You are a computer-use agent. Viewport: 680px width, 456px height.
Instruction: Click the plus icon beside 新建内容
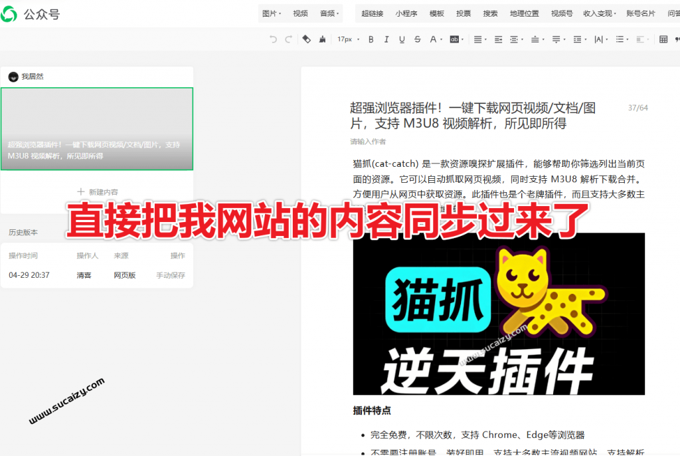[x=80, y=191]
